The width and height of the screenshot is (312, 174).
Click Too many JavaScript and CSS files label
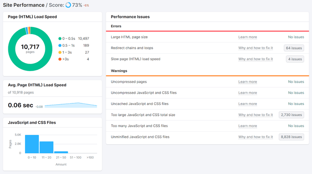click(139, 126)
